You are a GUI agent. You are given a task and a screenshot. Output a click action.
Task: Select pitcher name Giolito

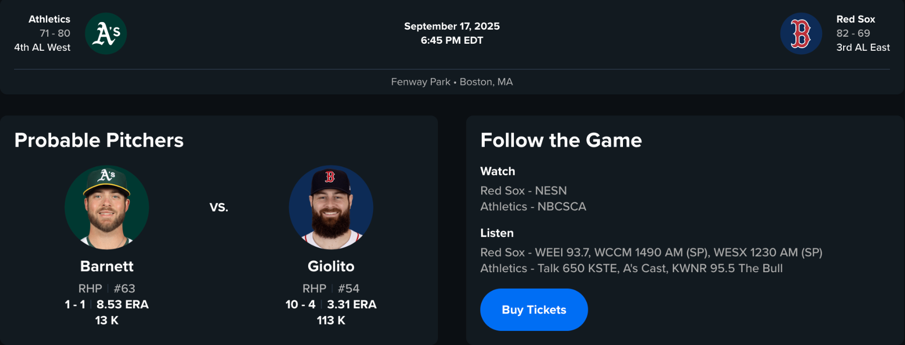(x=331, y=266)
